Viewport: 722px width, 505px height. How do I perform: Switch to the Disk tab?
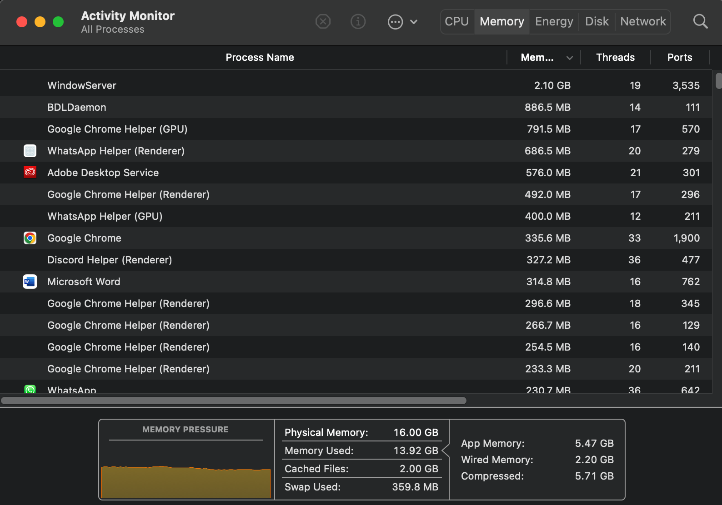coord(597,21)
